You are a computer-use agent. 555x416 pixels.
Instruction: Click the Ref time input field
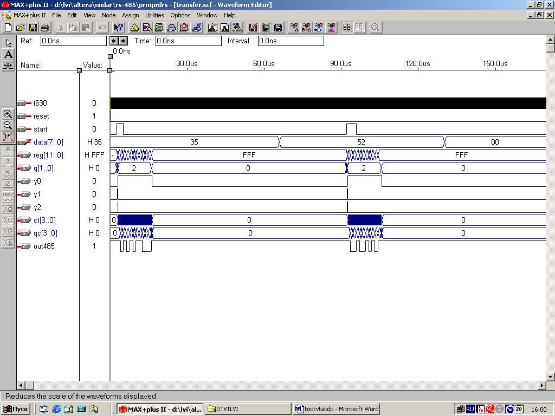(x=74, y=41)
